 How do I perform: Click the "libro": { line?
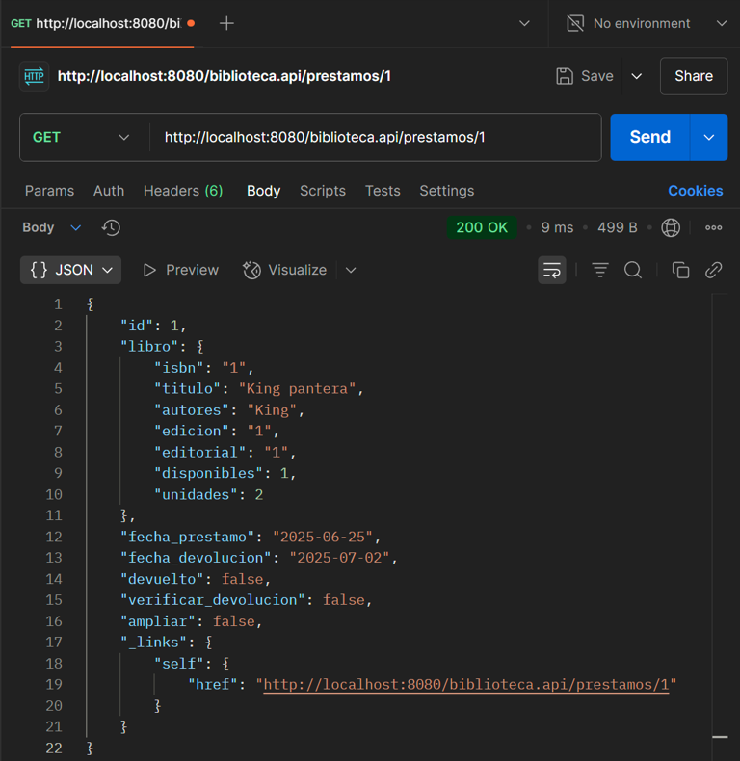162,347
